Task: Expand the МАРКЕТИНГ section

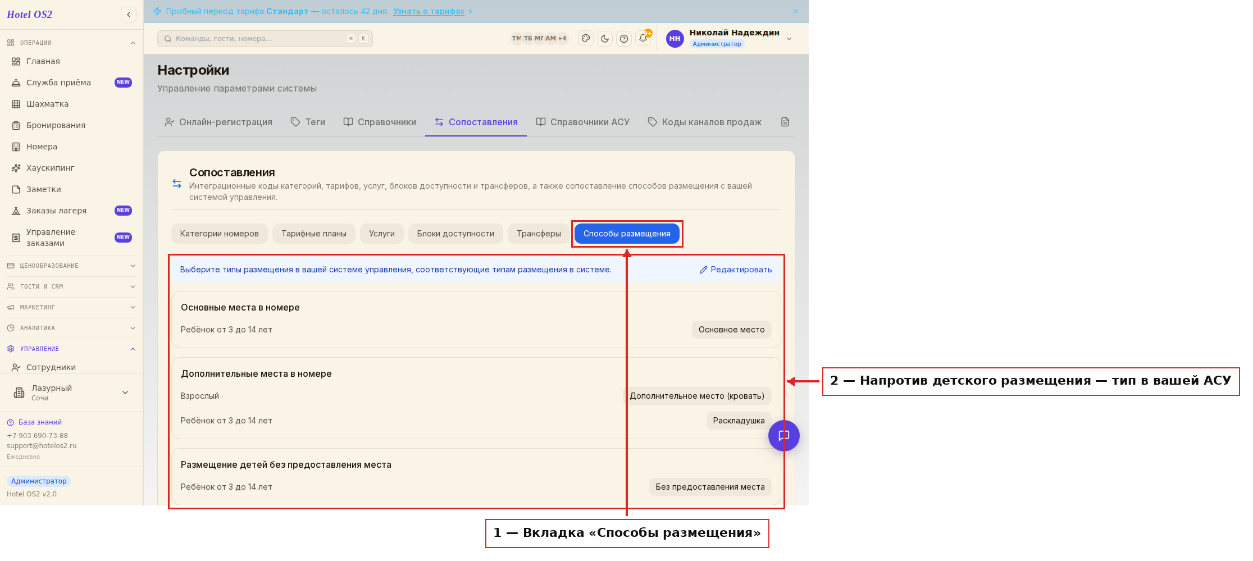Action: (71, 307)
